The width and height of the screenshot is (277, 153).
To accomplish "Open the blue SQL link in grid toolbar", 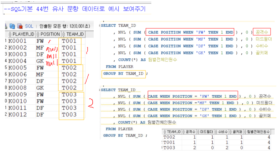I will (x=29, y=26).
